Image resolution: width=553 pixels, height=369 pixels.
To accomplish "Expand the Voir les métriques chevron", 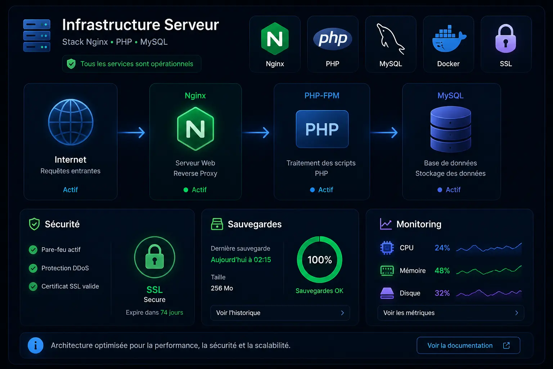I will (x=517, y=313).
